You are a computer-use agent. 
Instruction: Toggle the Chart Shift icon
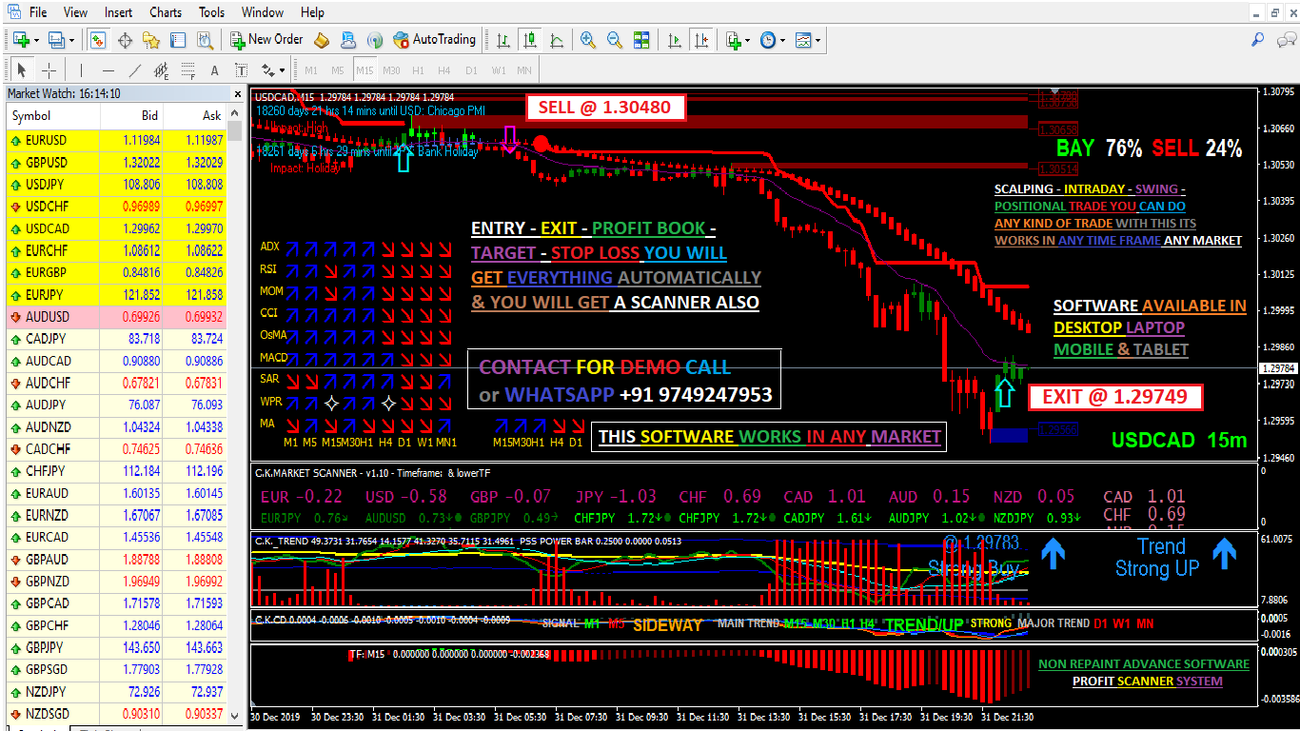coord(701,40)
